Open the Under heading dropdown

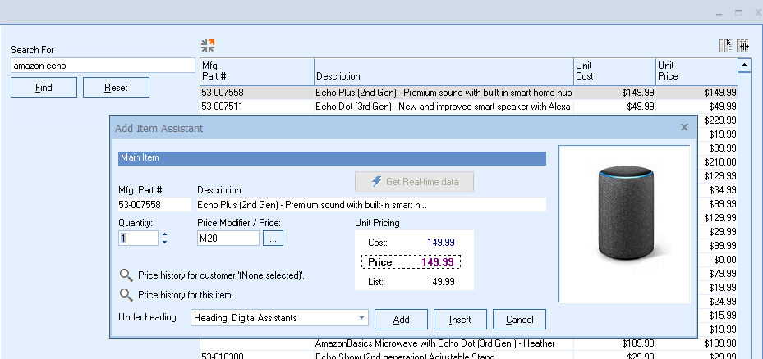pyautogui.click(x=362, y=318)
